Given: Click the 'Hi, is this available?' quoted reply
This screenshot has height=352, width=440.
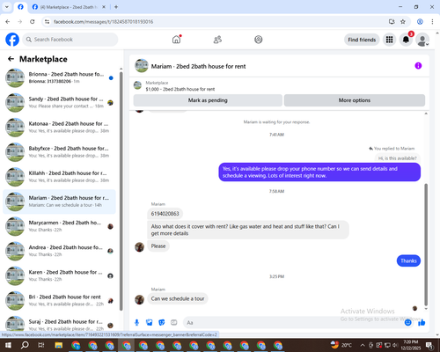Looking at the screenshot, I should pyautogui.click(x=397, y=158).
